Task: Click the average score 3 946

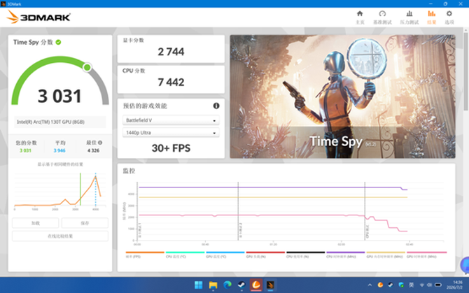Action: (59, 150)
